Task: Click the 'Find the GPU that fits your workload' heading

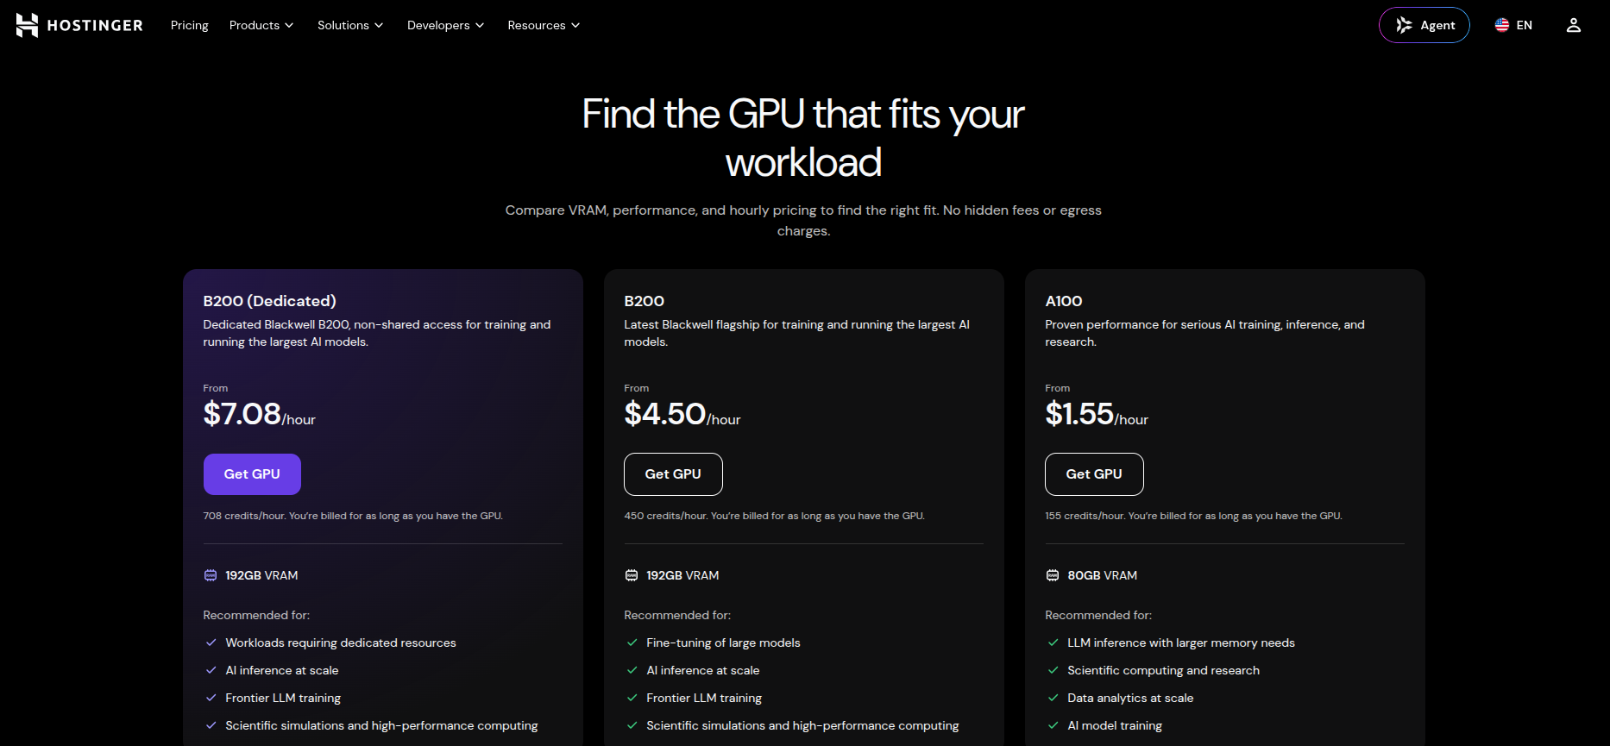Action: pos(803,138)
